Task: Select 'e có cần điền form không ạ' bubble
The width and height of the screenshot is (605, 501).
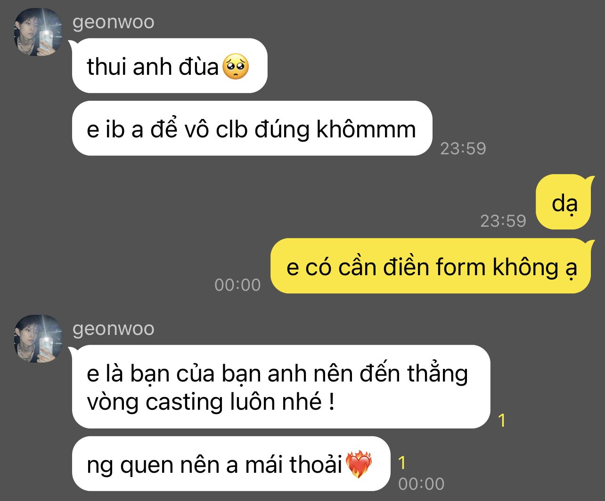Action: tap(431, 266)
